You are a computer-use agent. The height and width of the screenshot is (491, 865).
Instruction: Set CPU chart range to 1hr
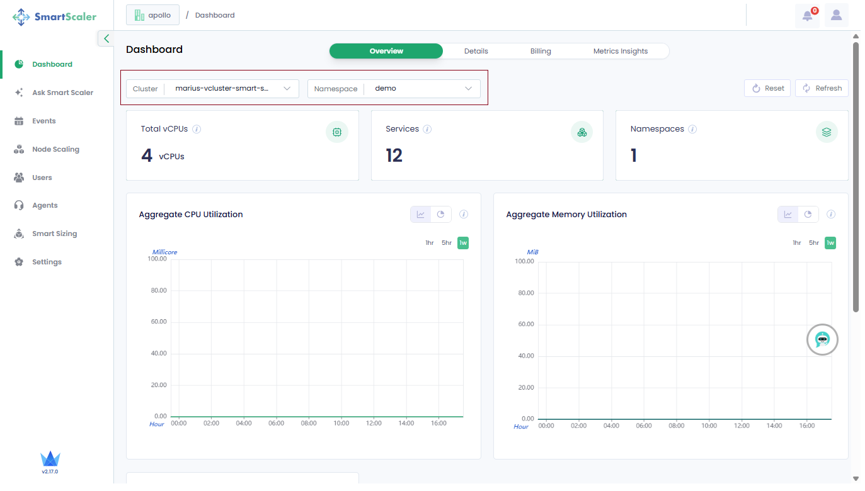click(429, 243)
